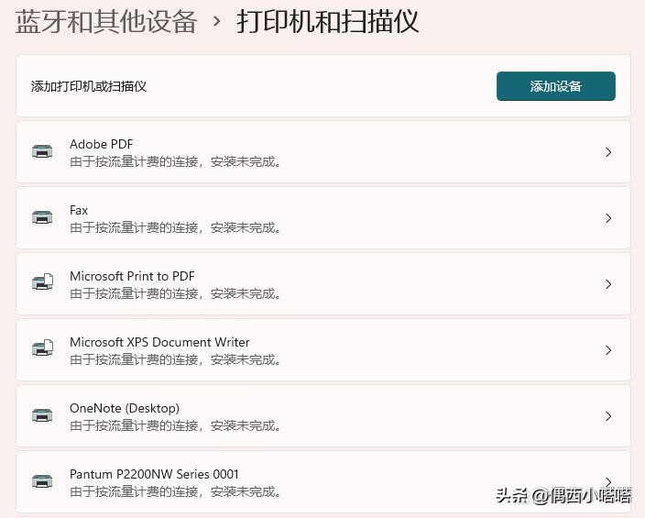Select OneNote (Desktop) name text

point(125,408)
